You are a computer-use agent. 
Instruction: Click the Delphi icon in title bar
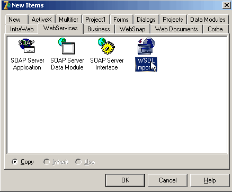point(7,5)
